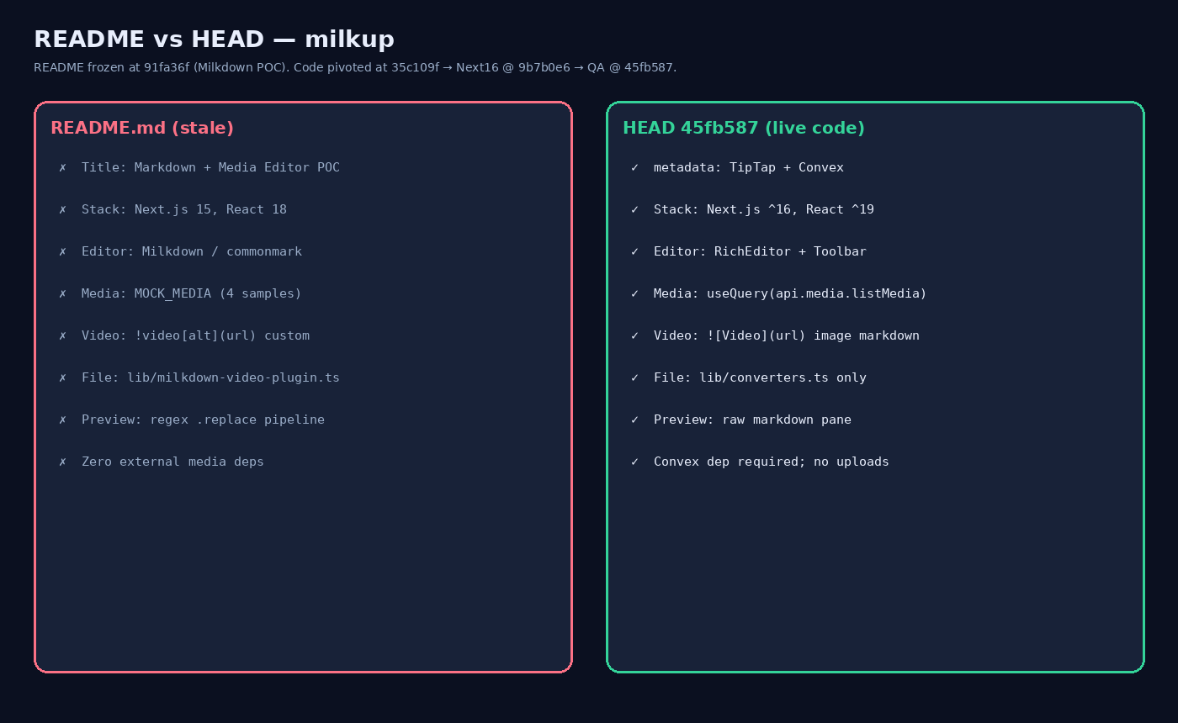Click the cross mark beside 'Zero external media deps'
Screen dimensions: 1178x723
(x=62, y=462)
